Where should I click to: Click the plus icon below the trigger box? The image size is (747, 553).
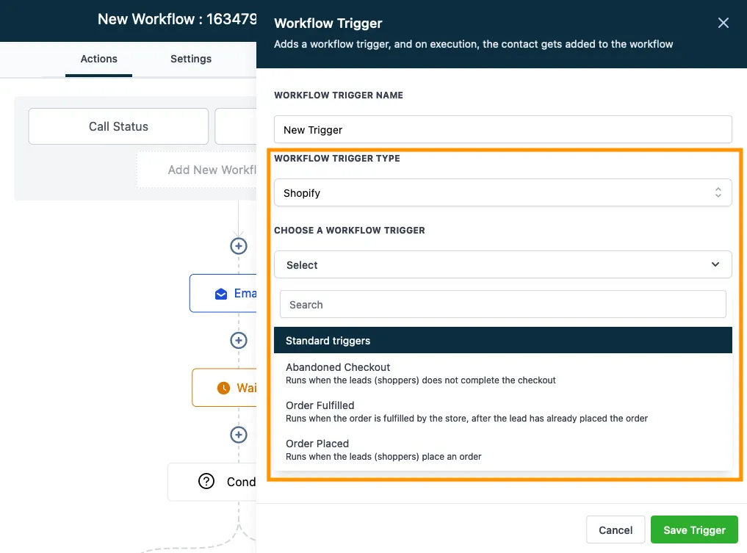click(x=239, y=246)
